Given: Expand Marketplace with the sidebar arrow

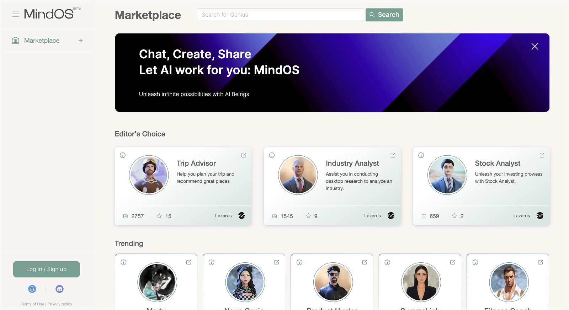Looking at the screenshot, I should tap(81, 41).
